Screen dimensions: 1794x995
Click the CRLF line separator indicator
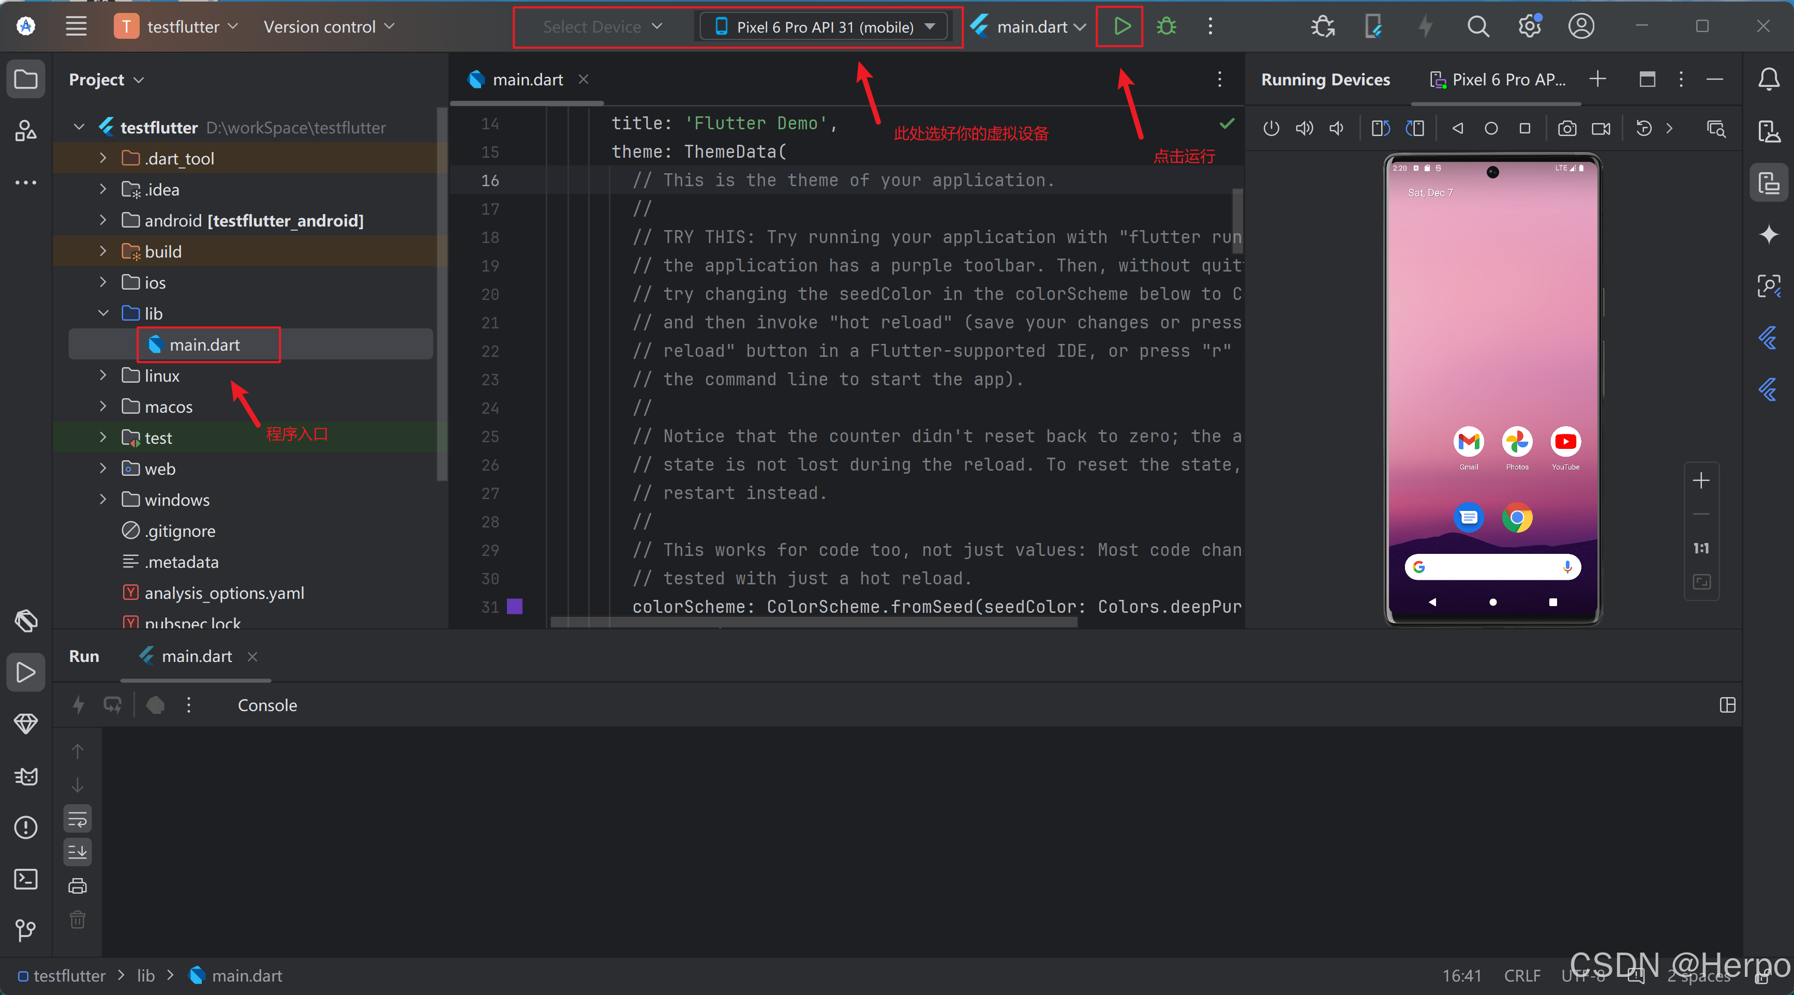(1522, 975)
